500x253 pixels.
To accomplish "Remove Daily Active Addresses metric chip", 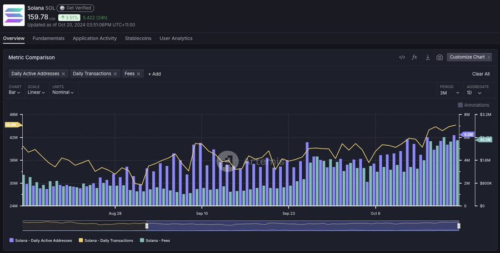I will (63, 74).
